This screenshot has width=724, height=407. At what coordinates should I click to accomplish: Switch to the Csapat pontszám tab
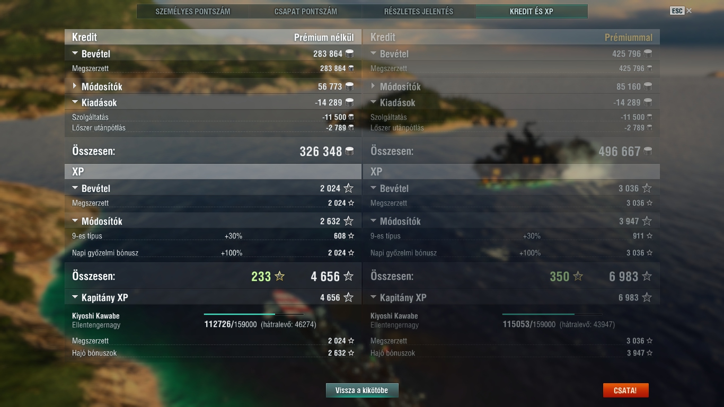(306, 11)
